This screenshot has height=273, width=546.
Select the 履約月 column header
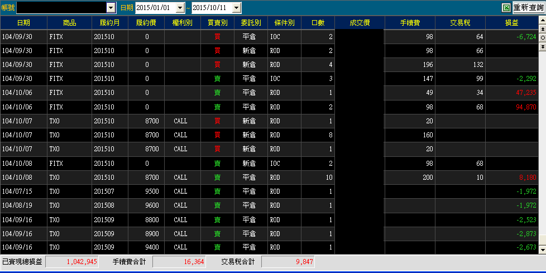tap(110, 23)
